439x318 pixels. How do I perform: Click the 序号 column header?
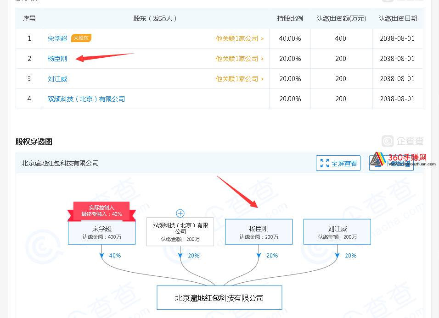point(29,18)
